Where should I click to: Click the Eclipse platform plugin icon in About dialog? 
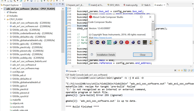point(98,42)
